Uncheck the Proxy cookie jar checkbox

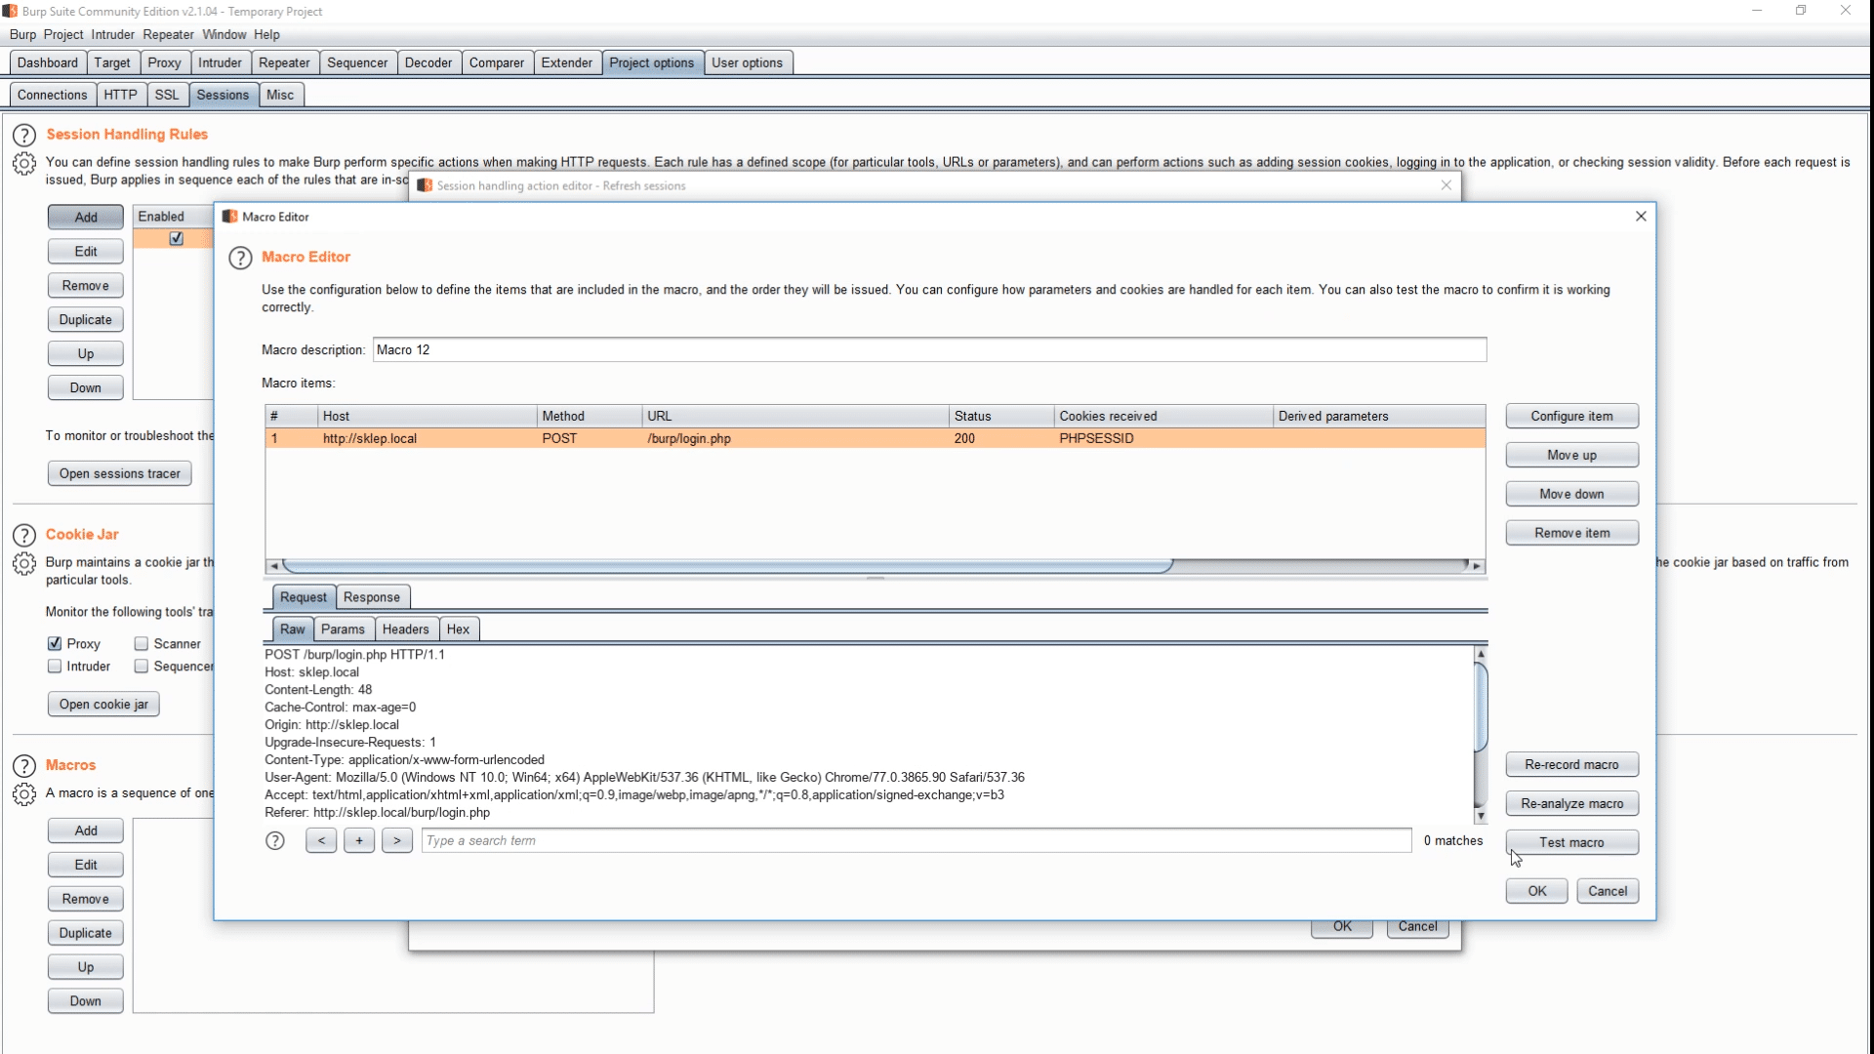pyautogui.click(x=55, y=644)
